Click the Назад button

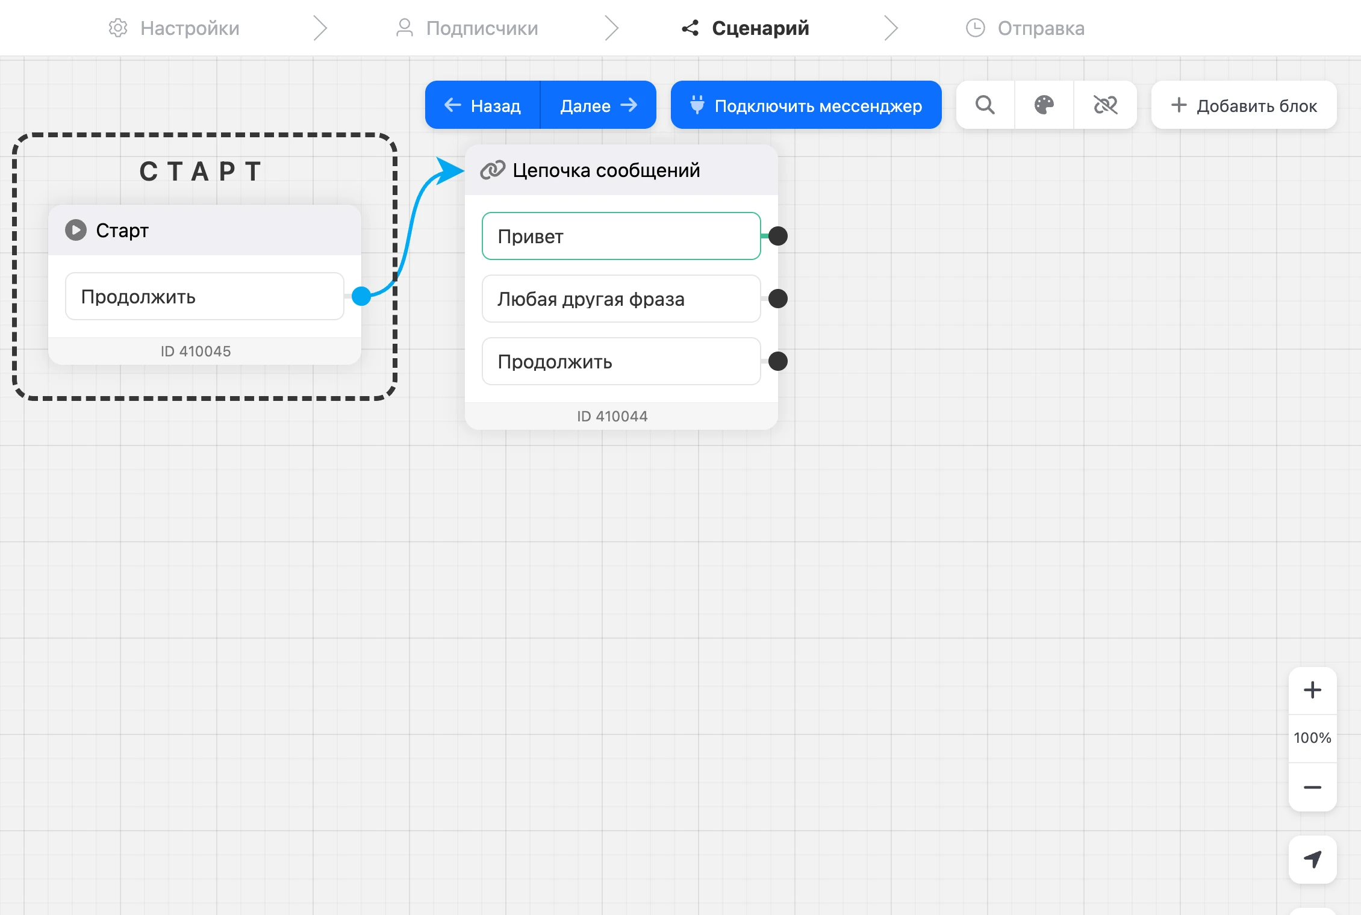tap(482, 105)
